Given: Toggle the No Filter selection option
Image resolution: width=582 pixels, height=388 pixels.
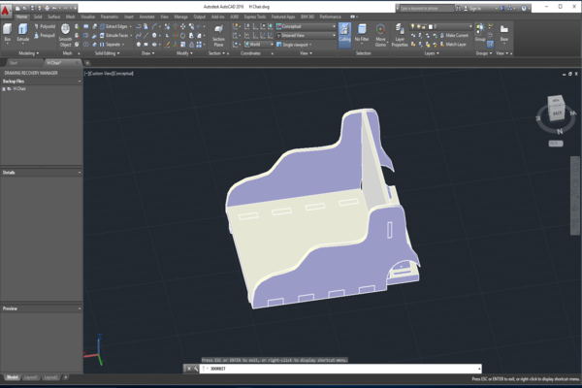Looking at the screenshot, I should [x=362, y=33].
